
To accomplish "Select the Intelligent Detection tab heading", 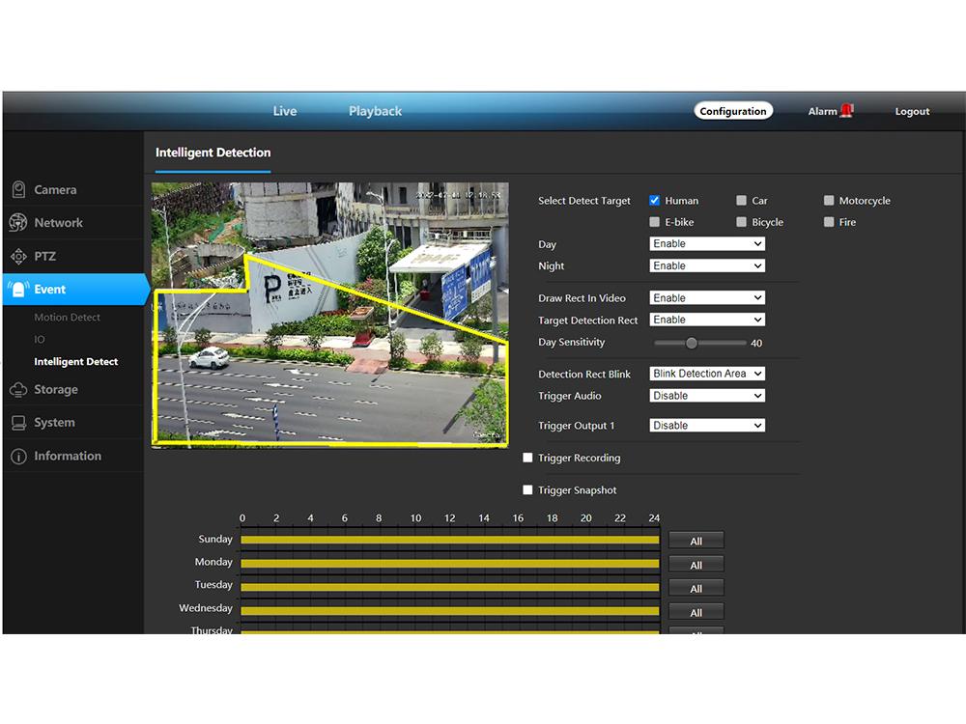I will 213,153.
